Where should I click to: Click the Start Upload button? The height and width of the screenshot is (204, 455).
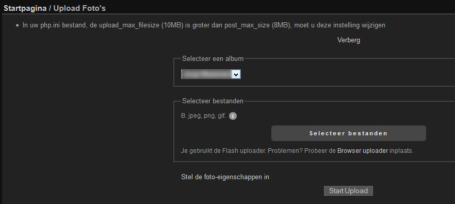(x=348, y=191)
